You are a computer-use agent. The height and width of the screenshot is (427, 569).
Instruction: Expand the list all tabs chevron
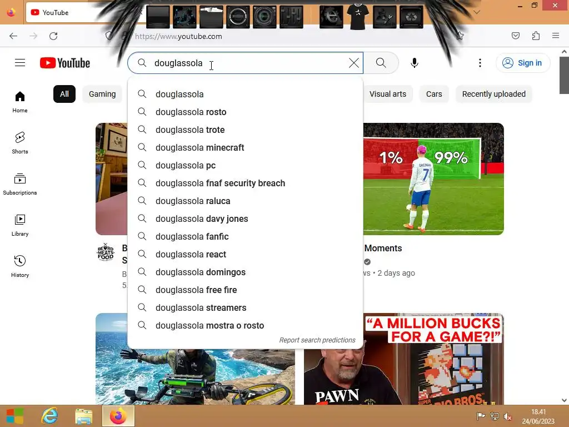tap(477, 12)
